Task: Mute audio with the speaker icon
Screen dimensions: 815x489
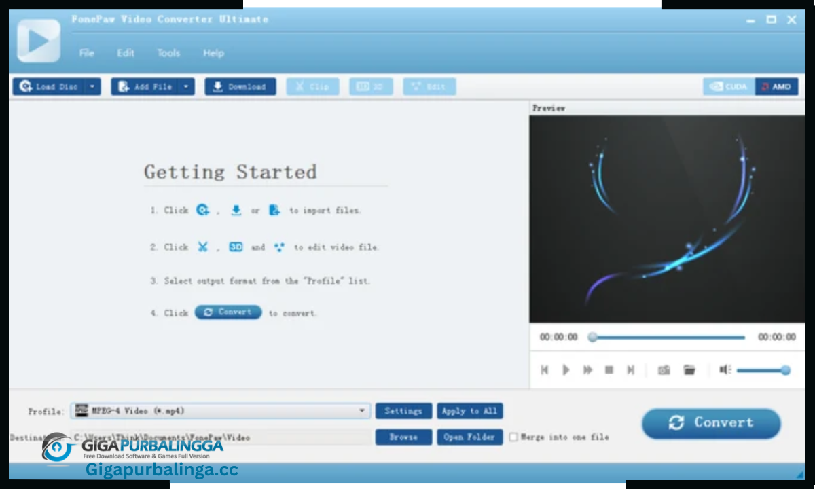Action: 725,369
